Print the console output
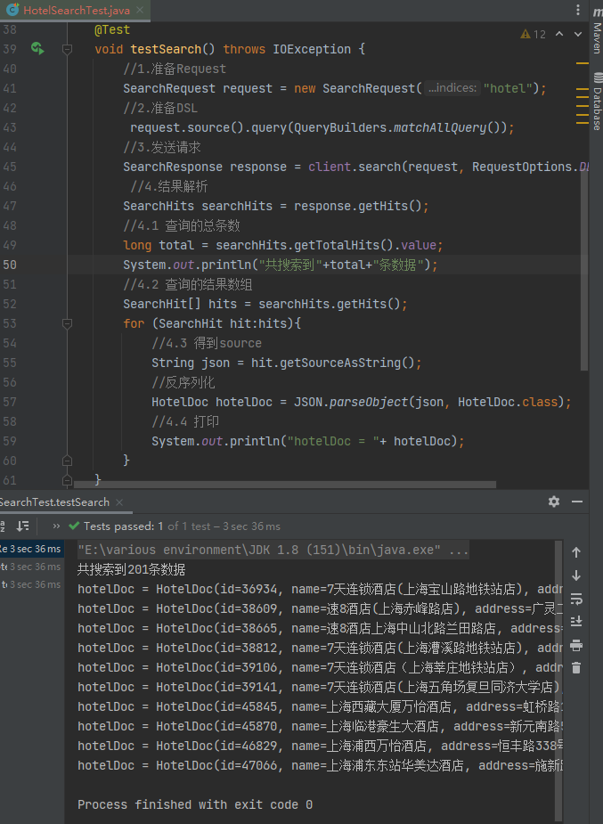Viewport: 603px width, 824px height. point(576,644)
